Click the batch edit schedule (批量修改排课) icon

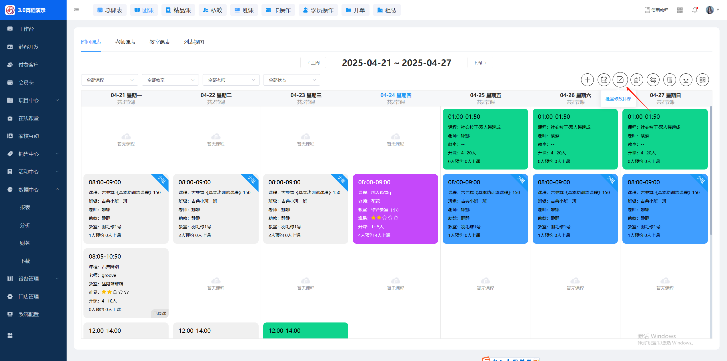[x=620, y=80]
